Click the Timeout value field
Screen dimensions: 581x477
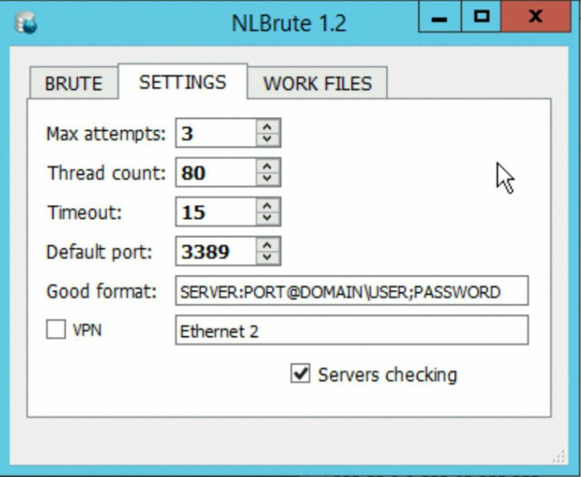216,212
